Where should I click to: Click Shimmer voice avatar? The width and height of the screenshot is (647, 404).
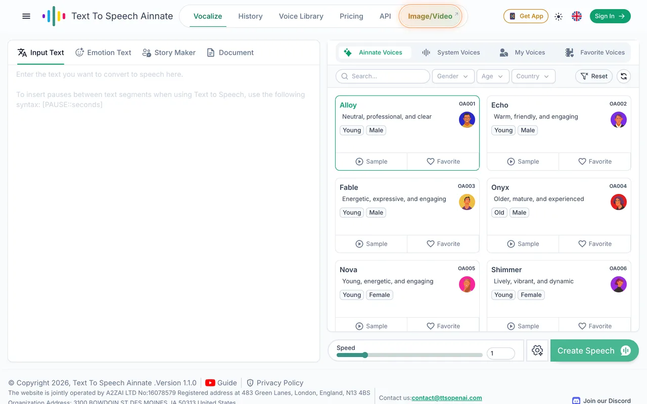click(x=619, y=284)
